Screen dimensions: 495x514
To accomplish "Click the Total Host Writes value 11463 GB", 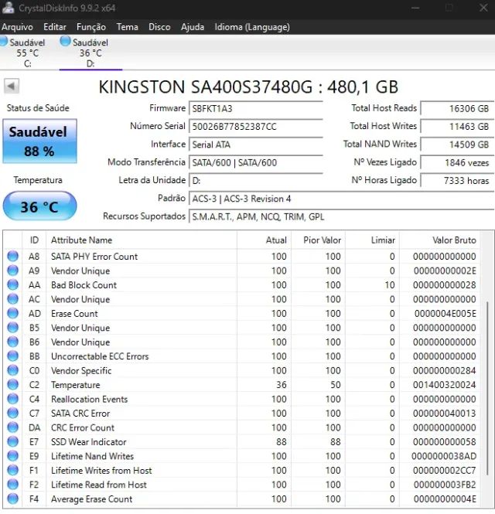I will (456, 127).
